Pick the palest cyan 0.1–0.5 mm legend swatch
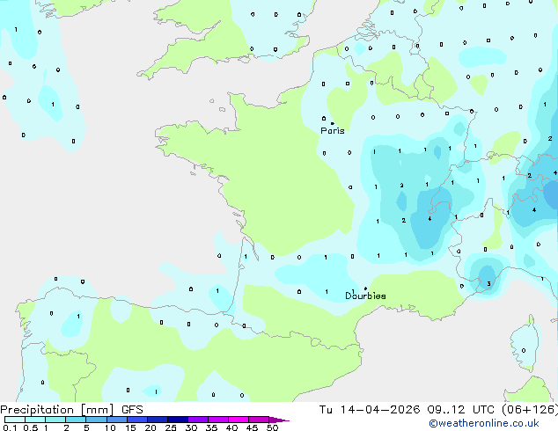This screenshot has height=431, width=558. click(x=15, y=420)
